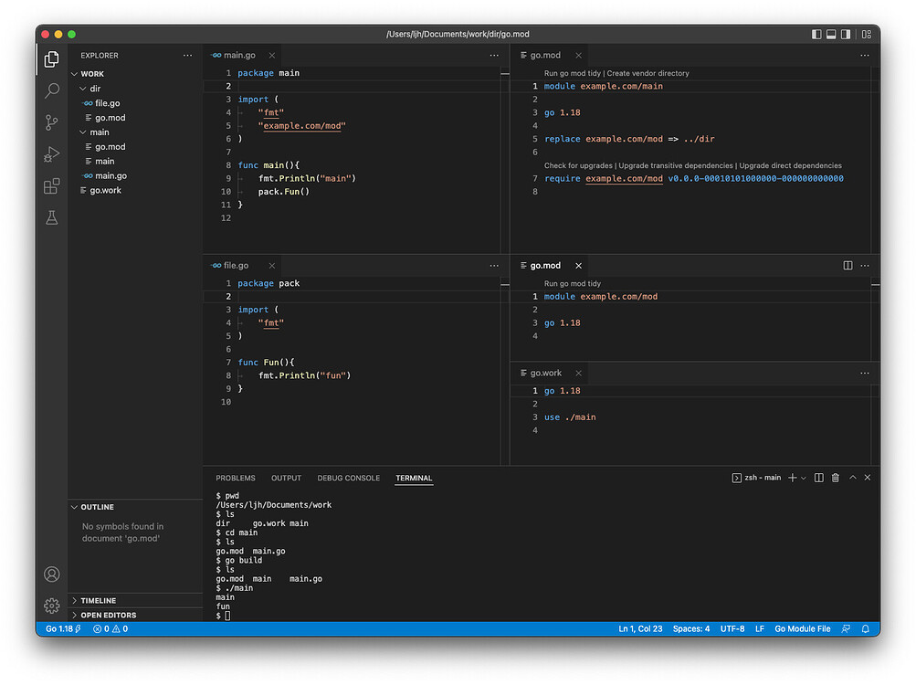The height and width of the screenshot is (685, 916).
Task: Click the Run go mod tidy link
Action: click(x=572, y=73)
